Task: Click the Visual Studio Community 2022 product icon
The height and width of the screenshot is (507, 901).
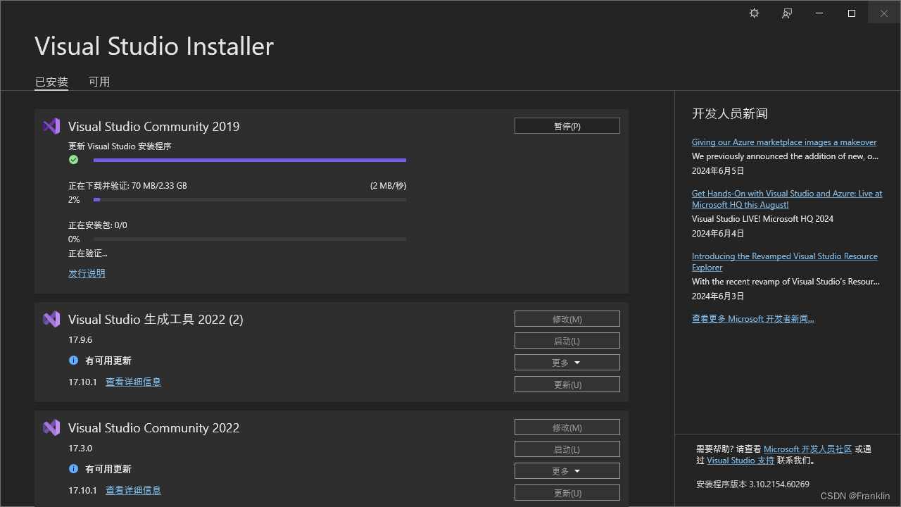Action: pos(51,427)
